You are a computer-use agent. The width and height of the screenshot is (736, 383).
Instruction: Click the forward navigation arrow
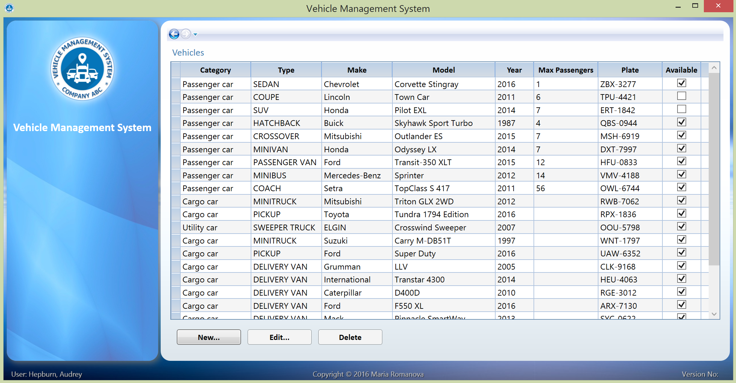click(186, 34)
